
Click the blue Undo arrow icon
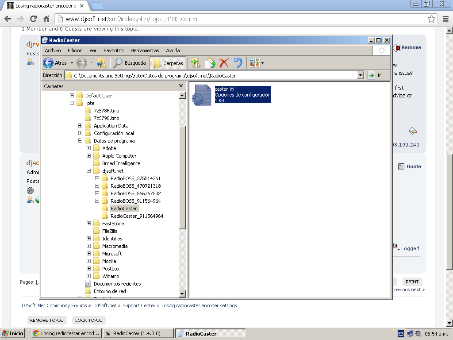[238, 63]
